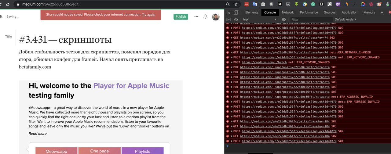Click the 'One page' button in the embed
The height and width of the screenshot is (154, 391).
coord(100,151)
